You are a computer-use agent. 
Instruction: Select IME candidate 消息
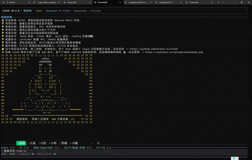(x=21, y=143)
